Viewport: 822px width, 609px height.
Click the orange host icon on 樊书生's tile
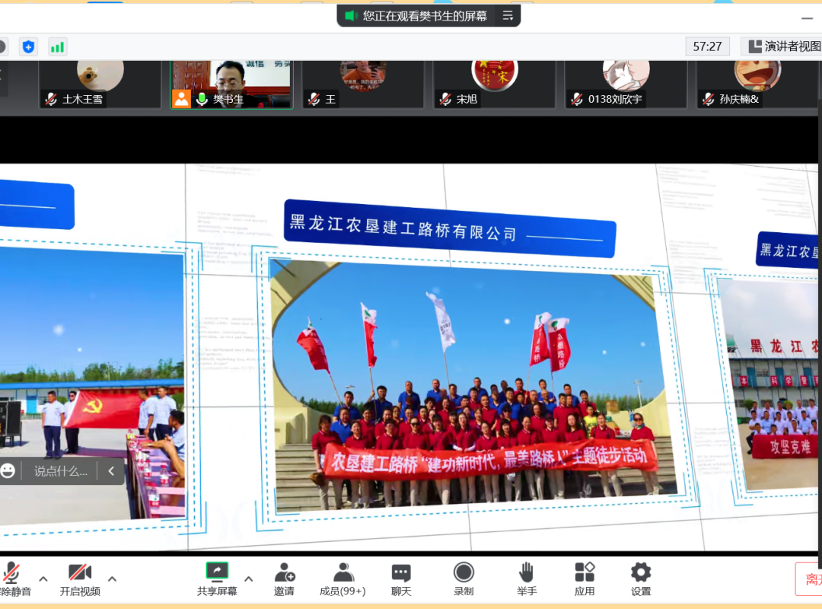[182, 99]
